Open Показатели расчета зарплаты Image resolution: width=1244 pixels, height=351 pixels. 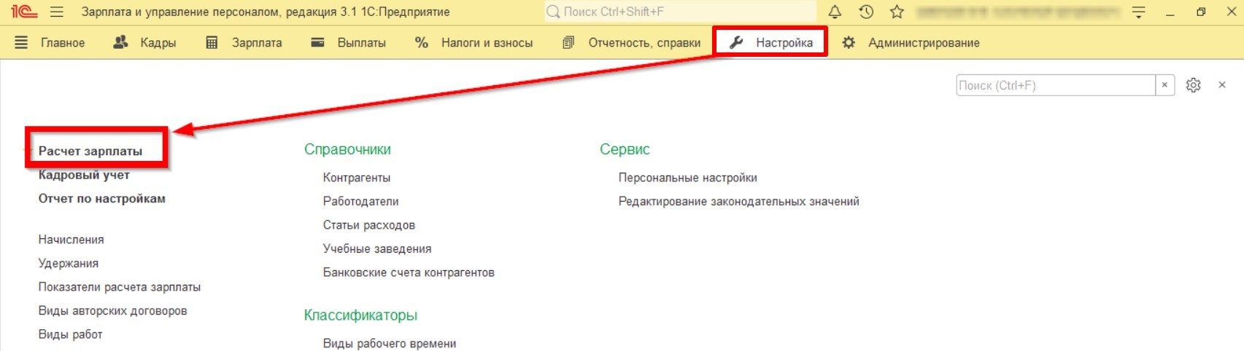120,287
